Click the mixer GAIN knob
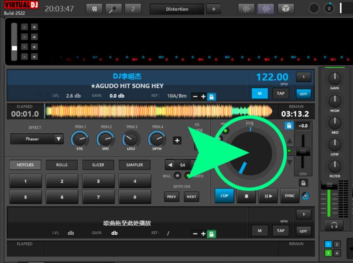The image size is (353, 263). [x=334, y=78]
